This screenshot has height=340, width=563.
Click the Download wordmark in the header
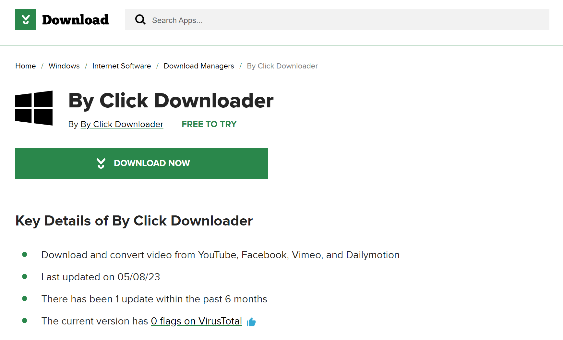tap(75, 19)
